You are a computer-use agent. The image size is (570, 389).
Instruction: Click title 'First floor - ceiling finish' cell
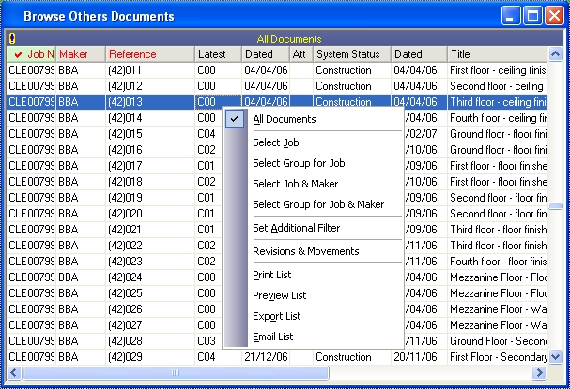(499, 70)
